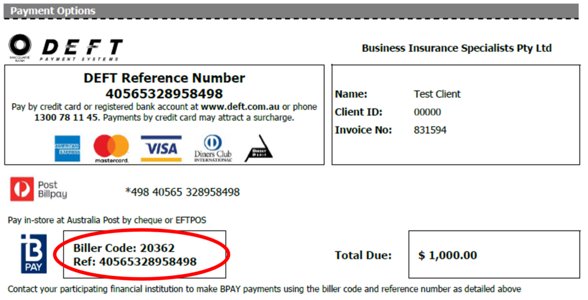Click the Test Client name value
588x300 pixels.
point(437,94)
